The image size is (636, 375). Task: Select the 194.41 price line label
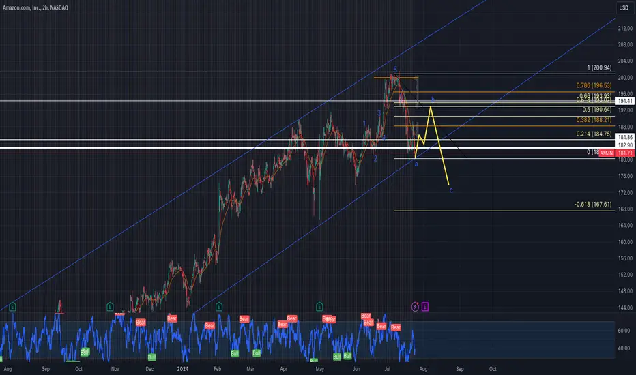click(625, 101)
